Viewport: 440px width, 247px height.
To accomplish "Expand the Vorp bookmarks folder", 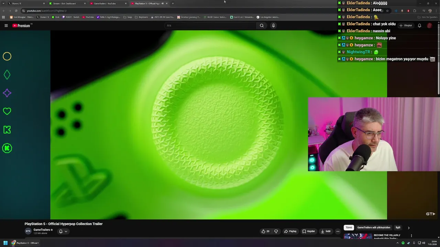I will [127, 17].
